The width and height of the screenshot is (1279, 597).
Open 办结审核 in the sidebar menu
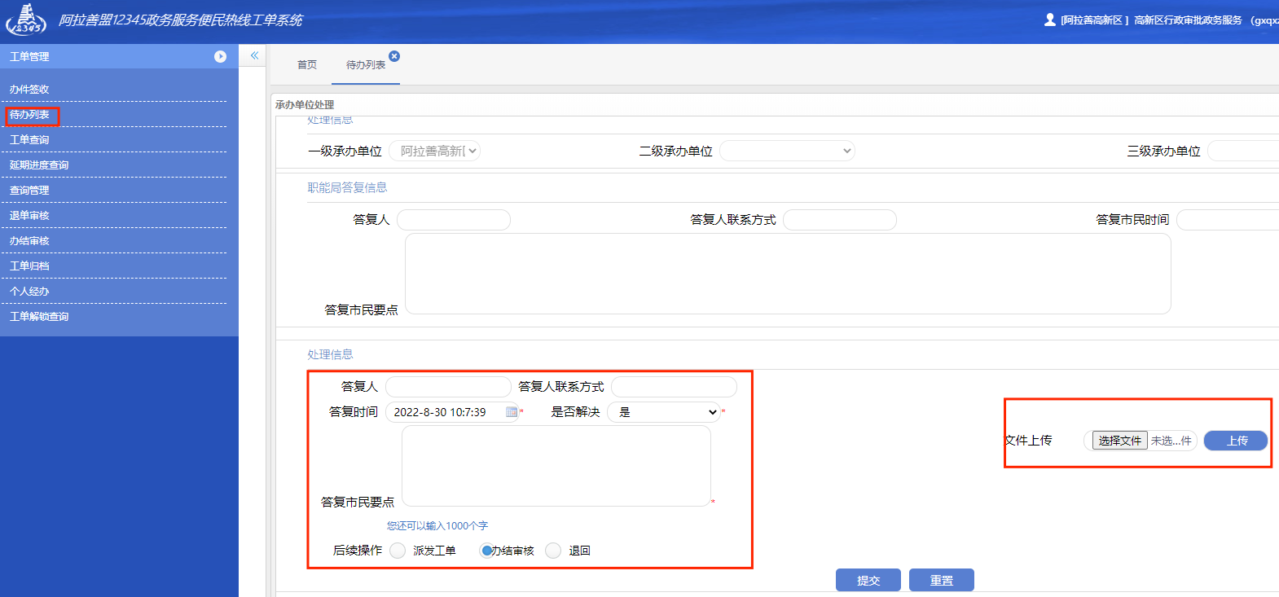click(29, 241)
